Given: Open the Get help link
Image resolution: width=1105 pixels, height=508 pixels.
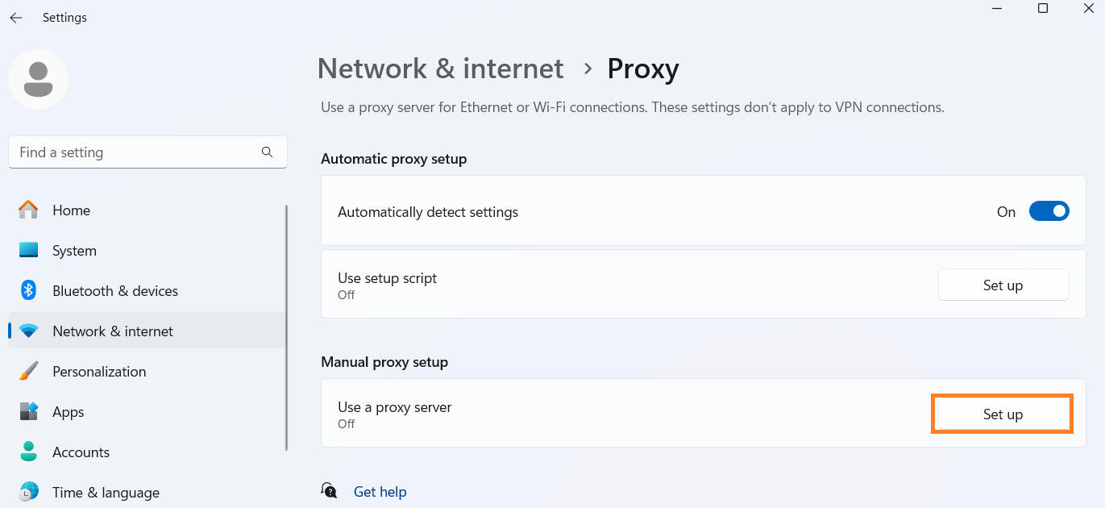Looking at the screenshot, I should tap(380, 492).
